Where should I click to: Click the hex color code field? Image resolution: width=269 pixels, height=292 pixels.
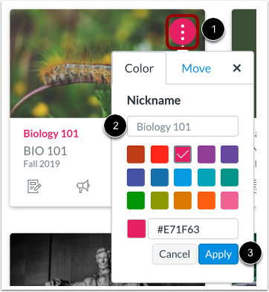pos(193,229)
